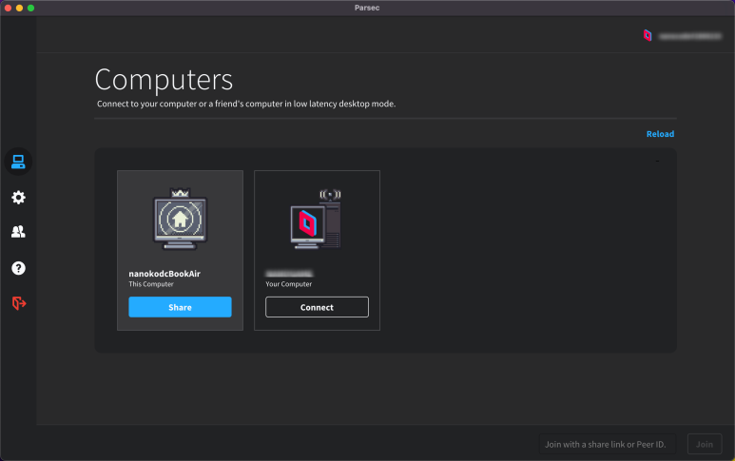
Task: Click the Reload link
Action: tap(660, 134)
